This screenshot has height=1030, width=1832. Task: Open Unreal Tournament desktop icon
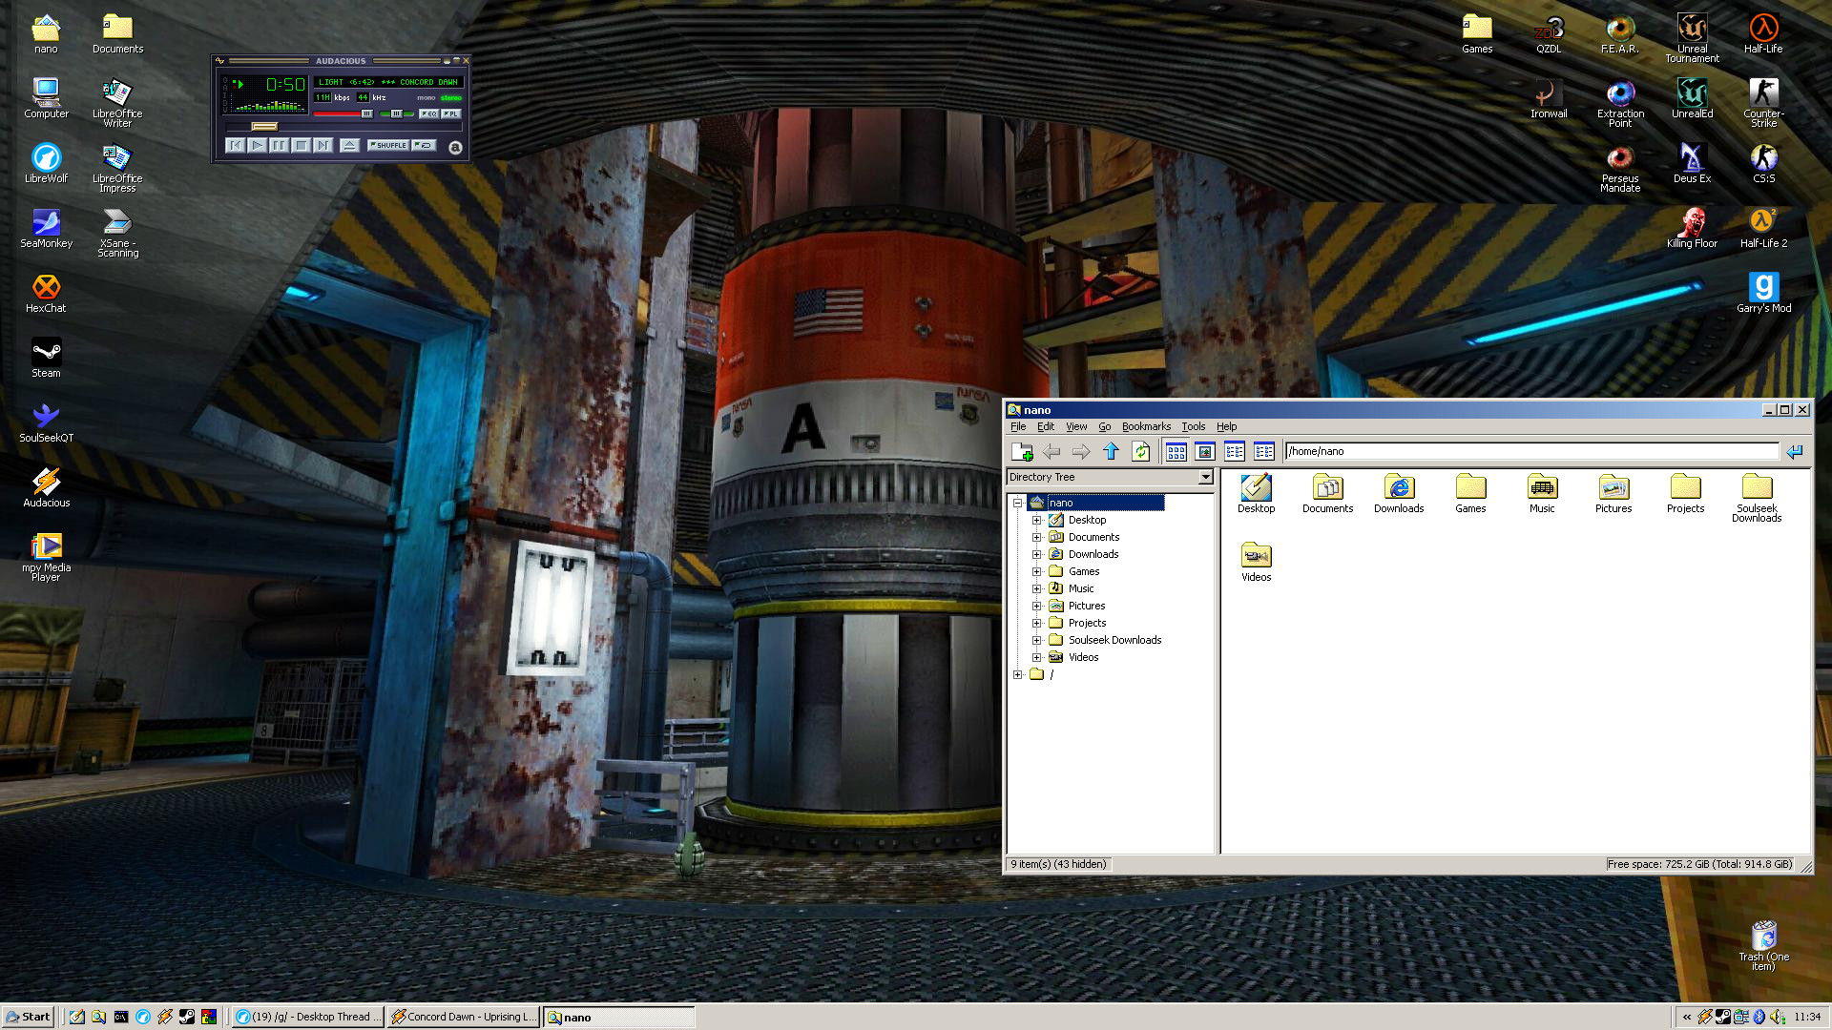[x=1692, y=38]
